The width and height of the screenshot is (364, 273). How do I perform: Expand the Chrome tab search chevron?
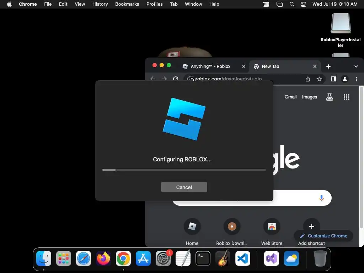(356, 66)
